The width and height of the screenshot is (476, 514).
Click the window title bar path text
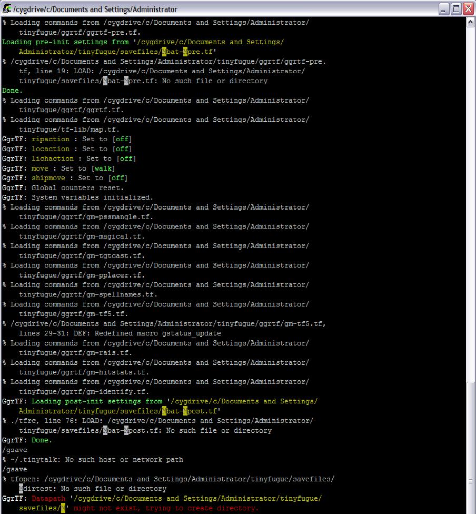(x=95, y=9)
